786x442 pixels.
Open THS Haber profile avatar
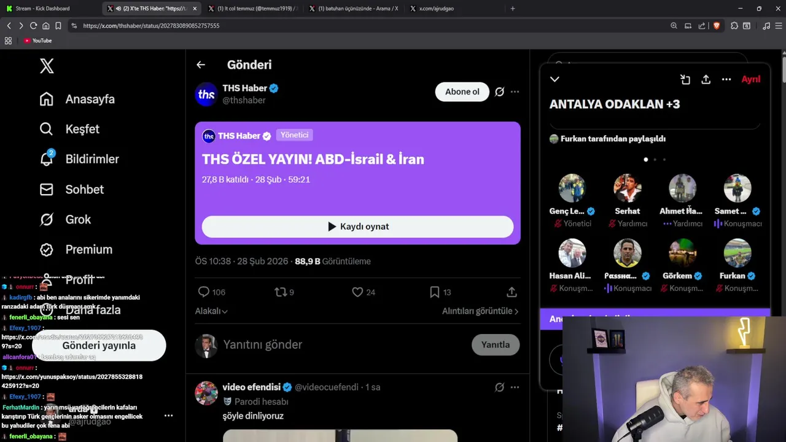(x=206, y=94)
